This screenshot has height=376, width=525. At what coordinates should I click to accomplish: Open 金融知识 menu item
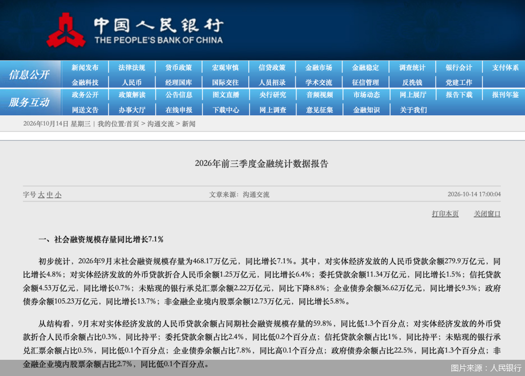pyautogui.click(x=367, y=110)
